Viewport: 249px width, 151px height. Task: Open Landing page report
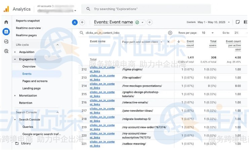(x=31, y=88)
